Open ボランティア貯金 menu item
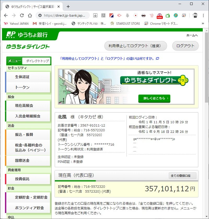The image size is (209, 219). click(x=28, y=208)
